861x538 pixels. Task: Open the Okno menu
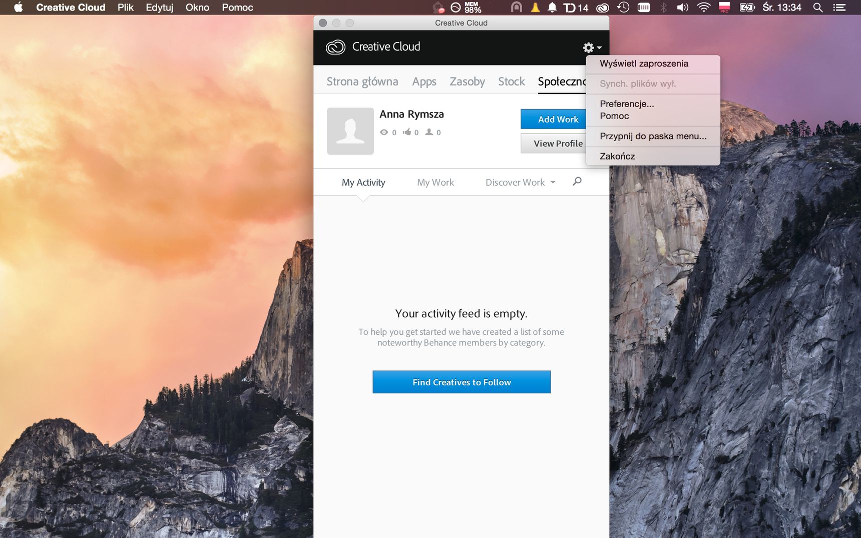pos(197,8)
